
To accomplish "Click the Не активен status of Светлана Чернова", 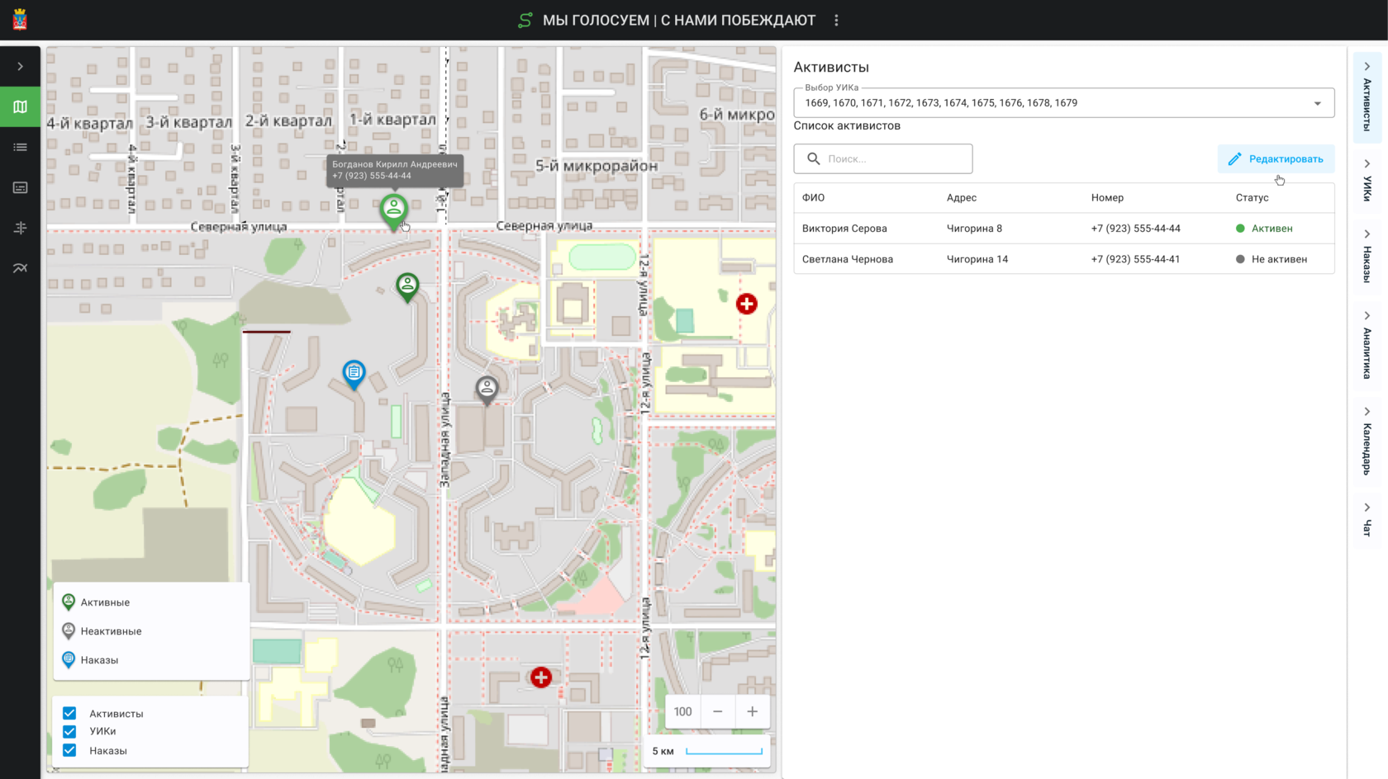I will tap(1272, 259).
